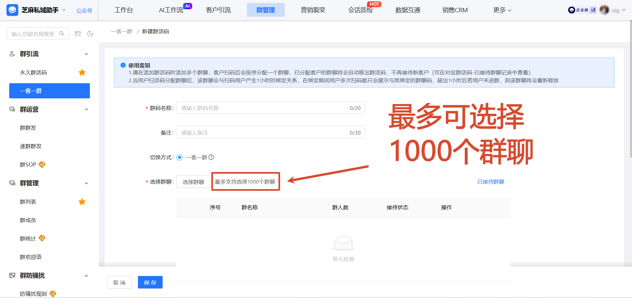Open the dark mode moon icon

click(90, 33)
